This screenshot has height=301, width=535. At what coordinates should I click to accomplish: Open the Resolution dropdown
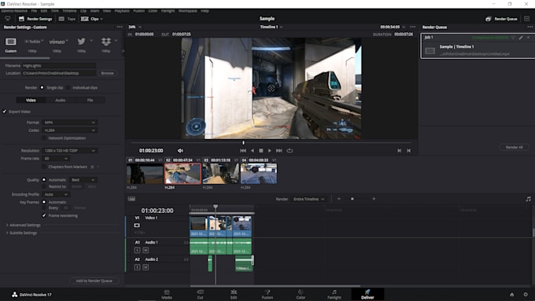coord(69,151)
